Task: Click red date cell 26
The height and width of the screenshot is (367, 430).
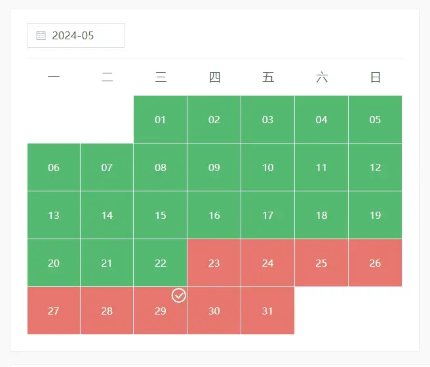Action: coord(375,263)
